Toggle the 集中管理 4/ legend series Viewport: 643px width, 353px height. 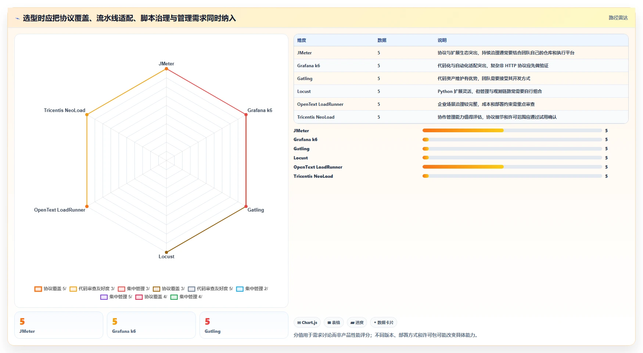tap(186, 297)
